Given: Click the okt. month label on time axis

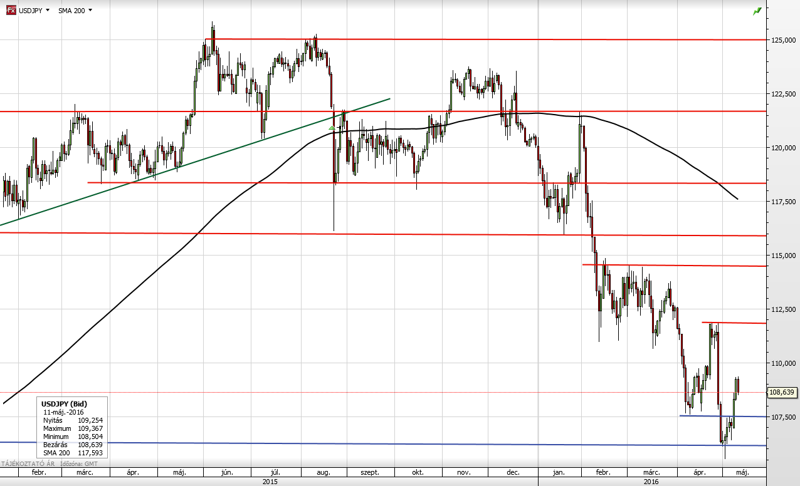Looking at the screenshot, I should [x=418, y=473].
